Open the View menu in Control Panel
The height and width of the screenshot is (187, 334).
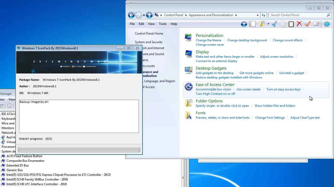click(151, 24)
